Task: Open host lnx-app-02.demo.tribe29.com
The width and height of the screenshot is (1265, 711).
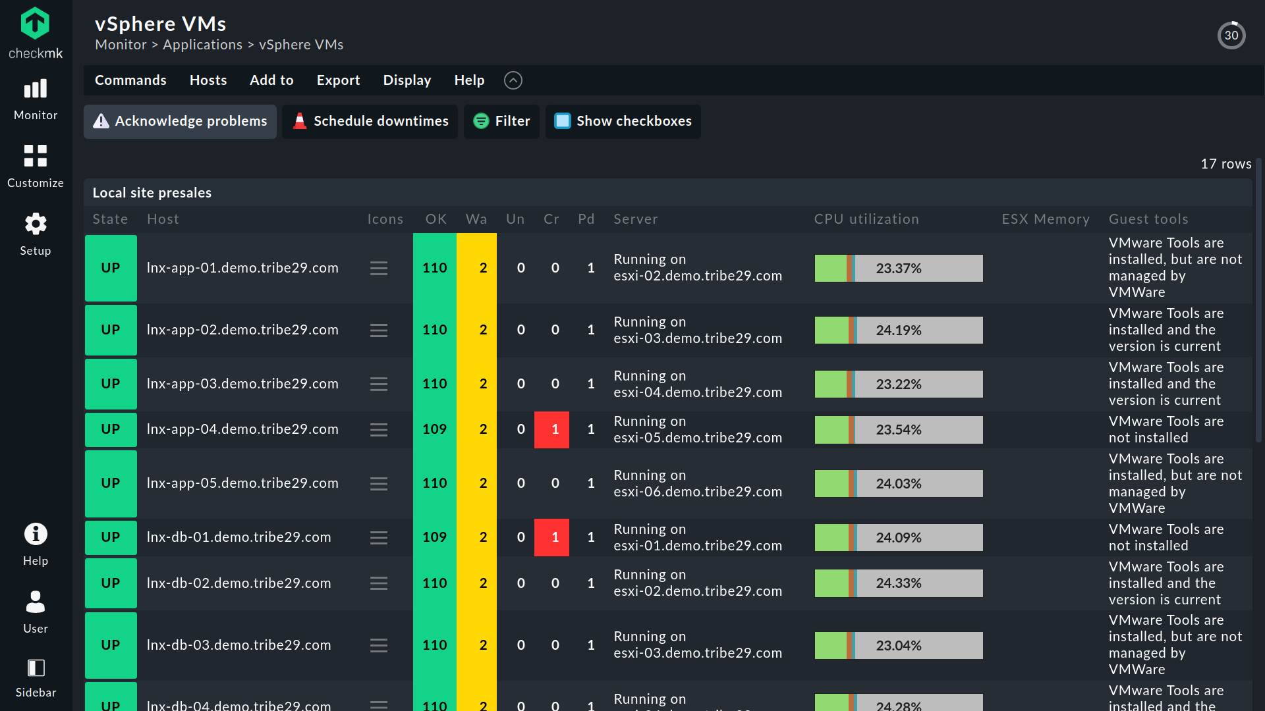Action: pos(242,330)
